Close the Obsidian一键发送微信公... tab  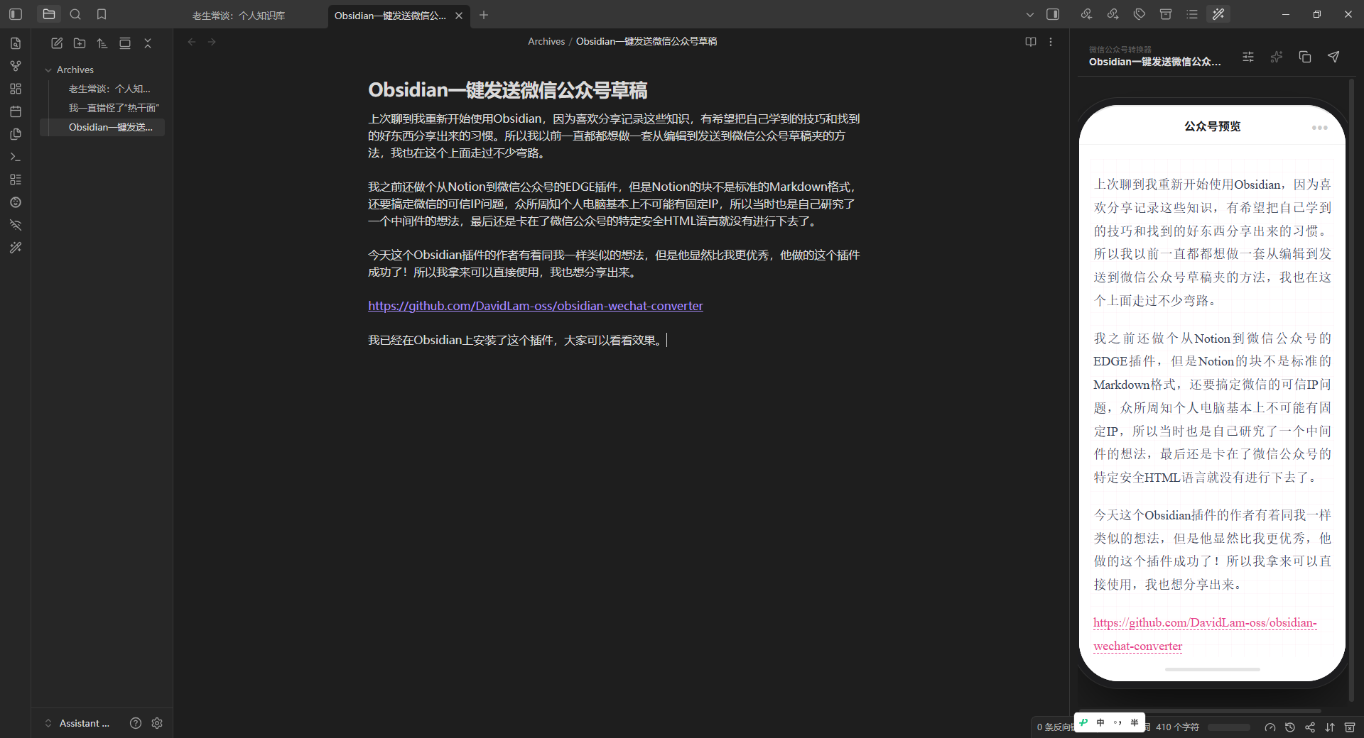[459, 15]
